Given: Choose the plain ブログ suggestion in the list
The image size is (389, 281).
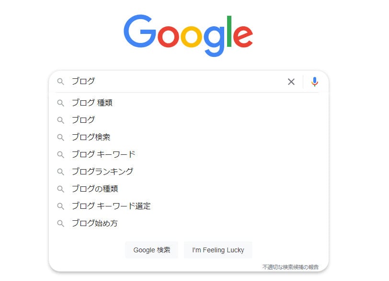Looking at the screenshot, I should click(189, 120).
